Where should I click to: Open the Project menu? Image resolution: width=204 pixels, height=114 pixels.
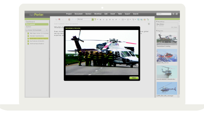(69, 14)
